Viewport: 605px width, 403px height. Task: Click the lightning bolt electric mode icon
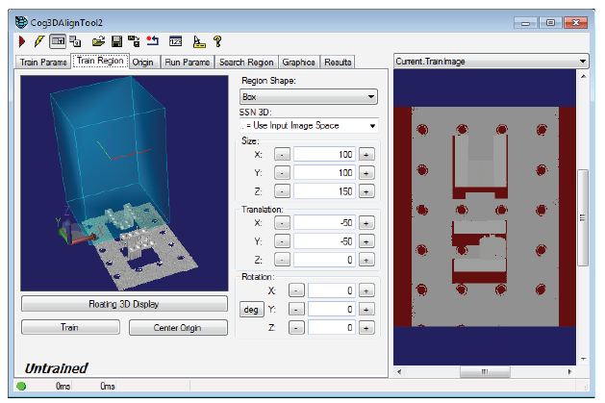click(x=39, y=41)
